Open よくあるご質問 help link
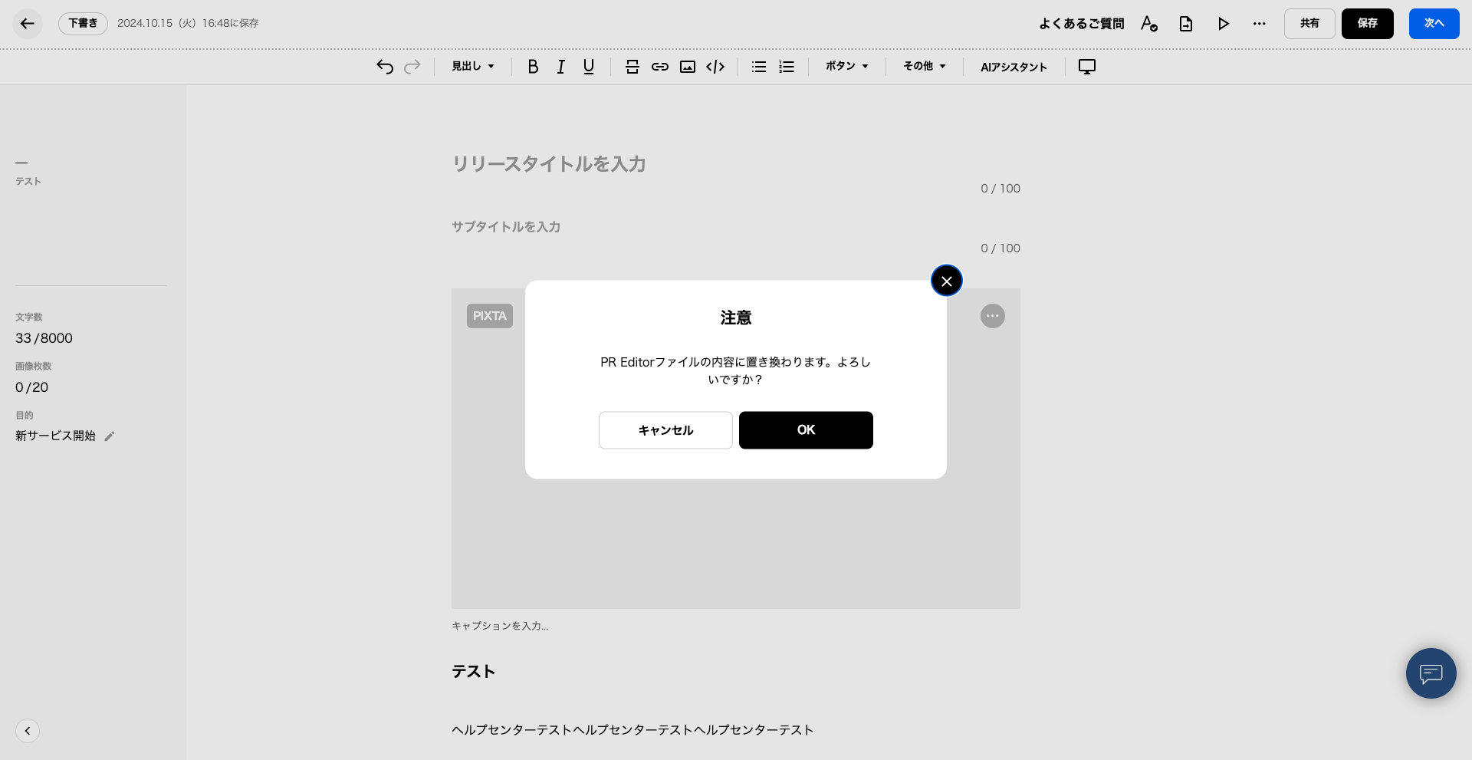 pos(1082,24)
